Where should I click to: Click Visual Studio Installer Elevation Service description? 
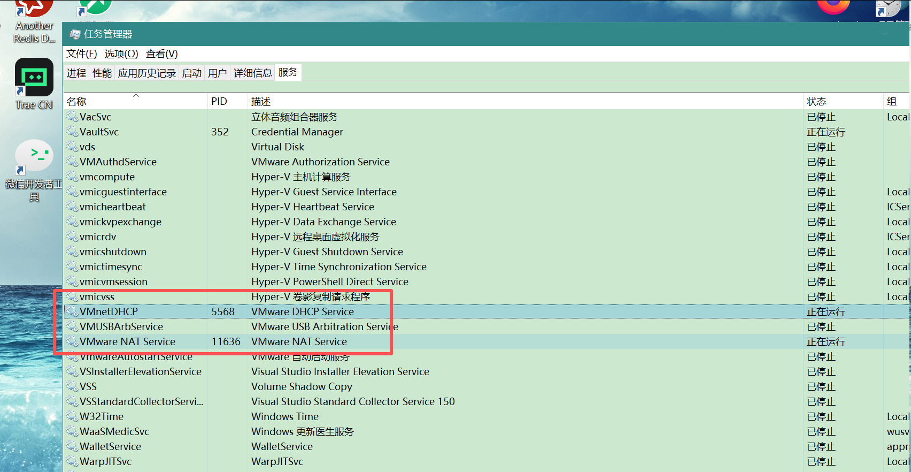pos(340,371)
